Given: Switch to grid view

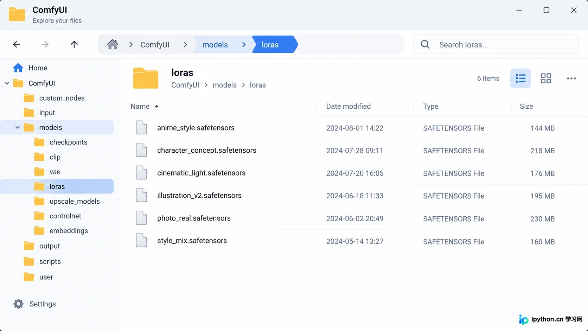Looking at the screenshot, I should click(x=546, y=78).
